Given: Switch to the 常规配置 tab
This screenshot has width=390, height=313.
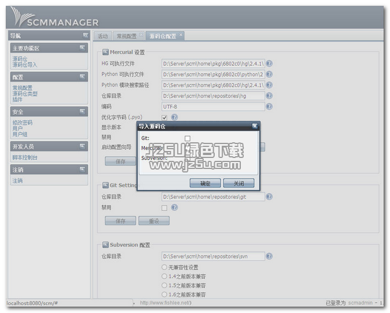Looking at the screenshot, I should 127,37.
